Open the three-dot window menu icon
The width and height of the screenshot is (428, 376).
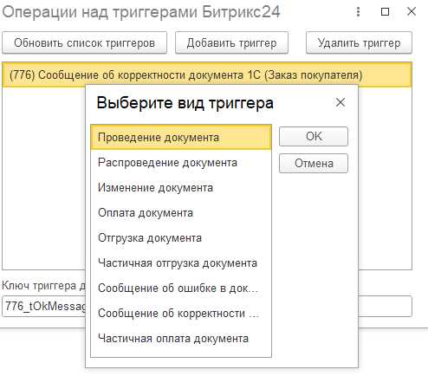pyautogui.click(x=358, y=12)
